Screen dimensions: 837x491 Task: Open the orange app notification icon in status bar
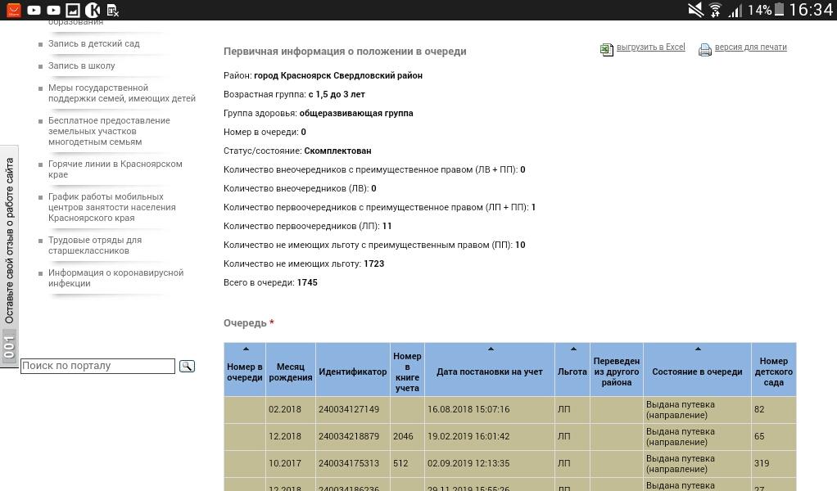[13, 10]
